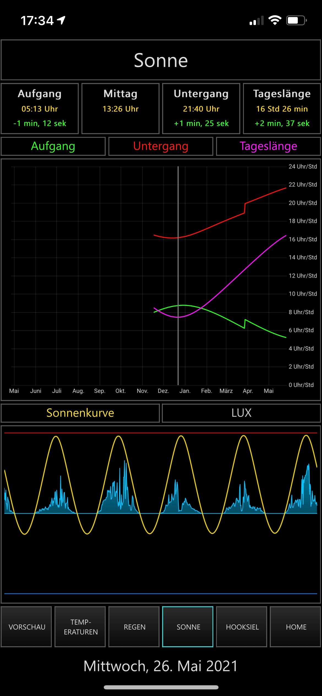Click the 12 Uhr/Std axis label

click(x=303, y=275)
